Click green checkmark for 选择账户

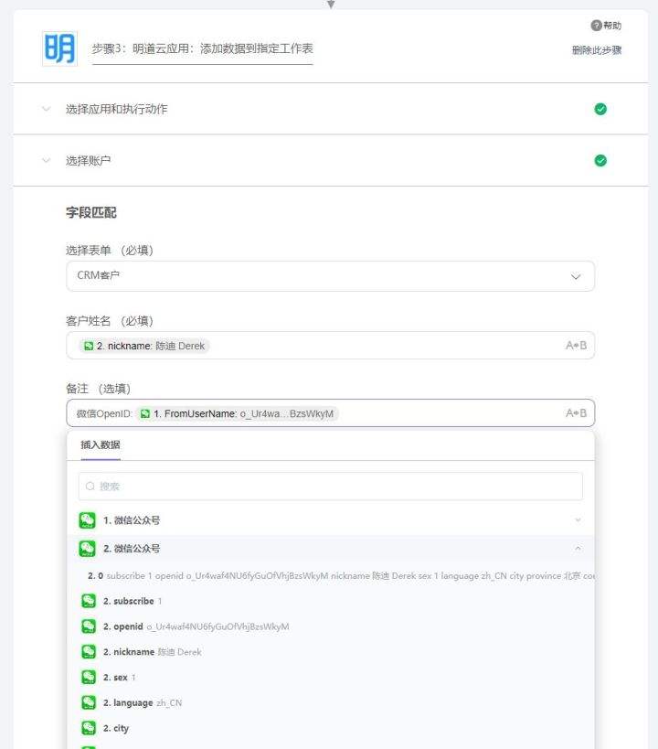coord(600,161)
